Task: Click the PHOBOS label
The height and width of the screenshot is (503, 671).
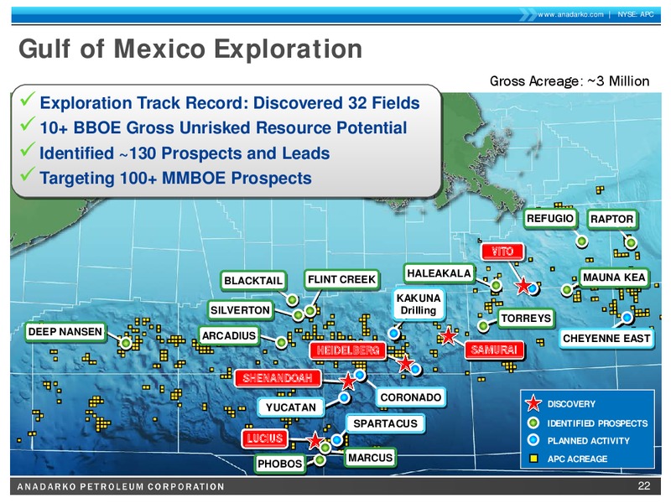Action: pyautogui.click(x=280, y=464)
